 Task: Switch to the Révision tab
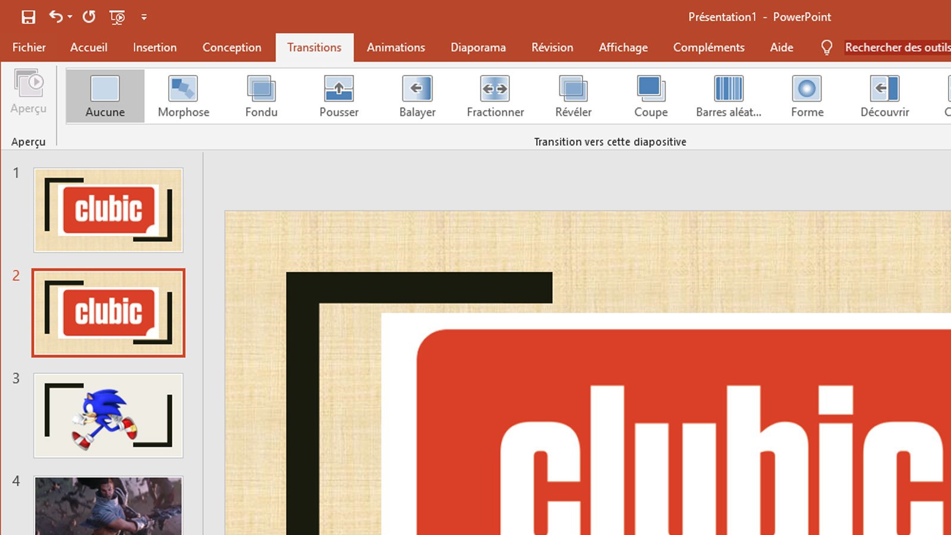pos(552,48)
